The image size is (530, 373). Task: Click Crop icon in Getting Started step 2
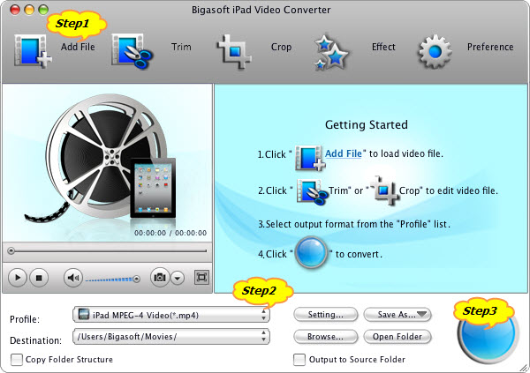pyautogui.click(x=384, y=191)
